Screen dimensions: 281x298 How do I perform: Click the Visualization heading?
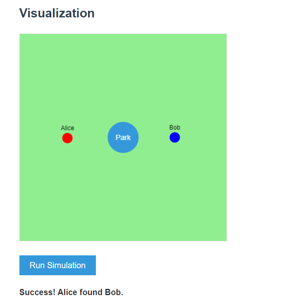tap(57, 13)
